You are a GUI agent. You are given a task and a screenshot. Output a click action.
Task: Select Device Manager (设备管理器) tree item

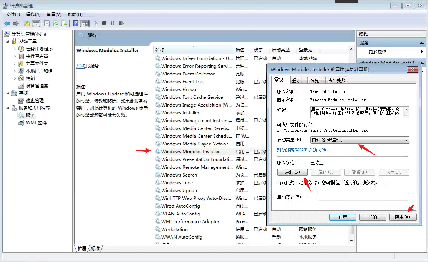(37, 86)
